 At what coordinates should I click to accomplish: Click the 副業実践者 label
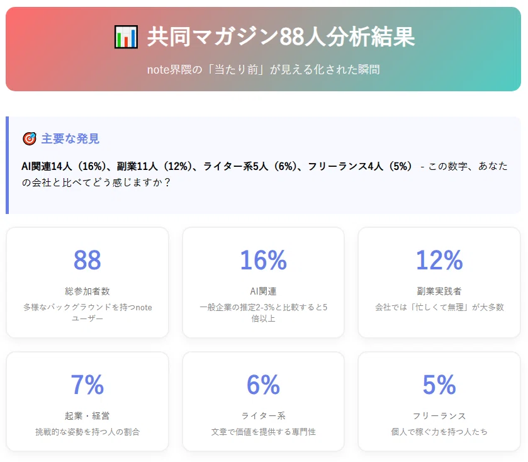click(x=439, y=291)
